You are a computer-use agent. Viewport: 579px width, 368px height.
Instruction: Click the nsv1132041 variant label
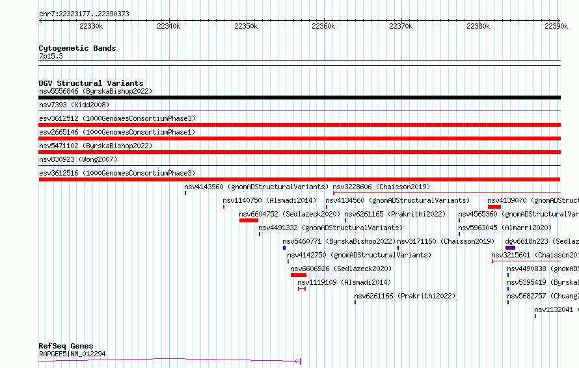[x=556, y=309]
